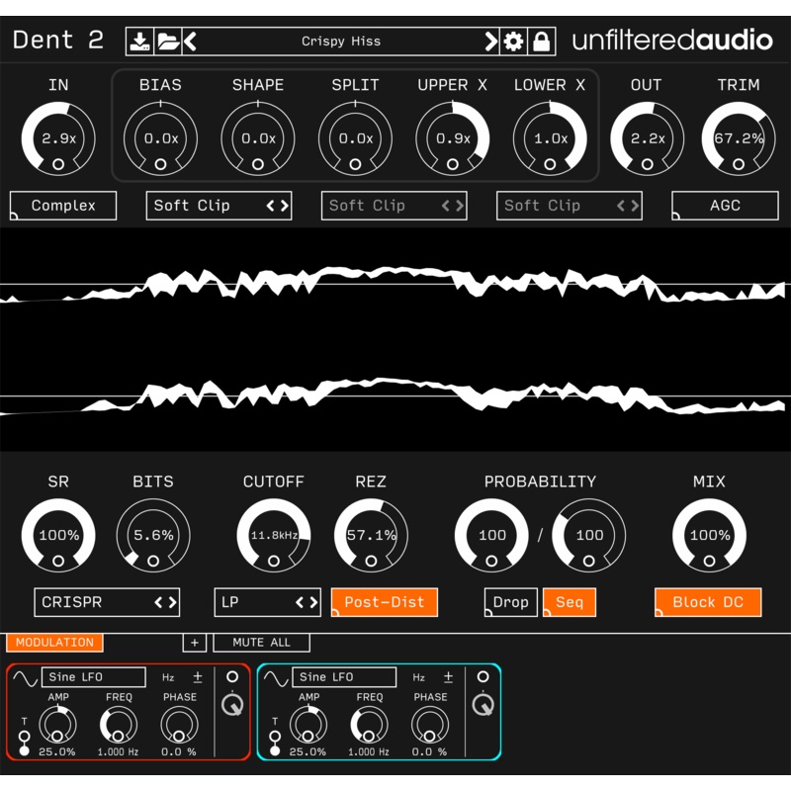Go to the next preset with right arrow
Viewport: 791px width, 791px height.
pos(490,42)
